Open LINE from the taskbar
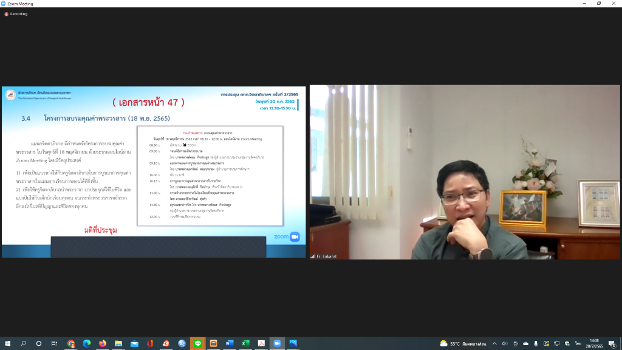The image size is (622, 350). click(x=197, y=343)
